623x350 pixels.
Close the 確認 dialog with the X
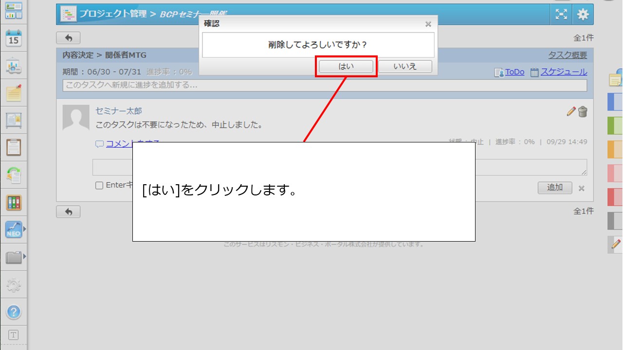coord(428,24)
